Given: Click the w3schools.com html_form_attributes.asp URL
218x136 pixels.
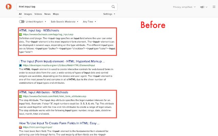Looking at the screenshot, I should 54,96.
